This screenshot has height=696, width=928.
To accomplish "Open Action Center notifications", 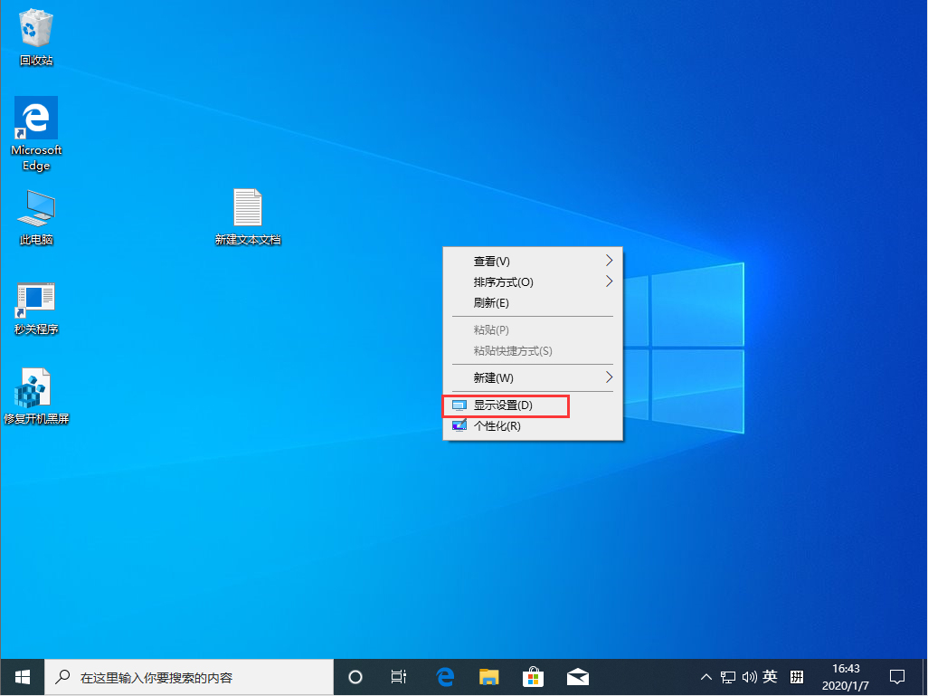I will pos(896,676).
